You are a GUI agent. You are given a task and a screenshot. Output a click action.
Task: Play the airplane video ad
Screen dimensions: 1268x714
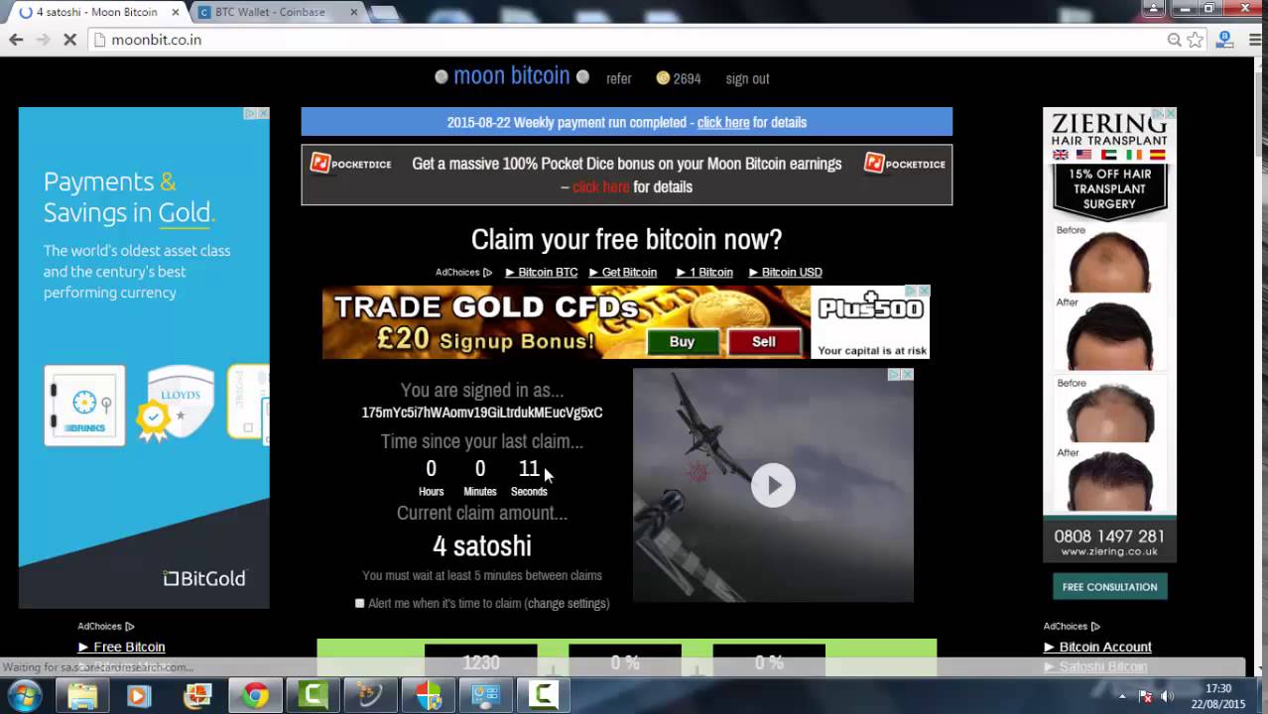pos(773,485)
